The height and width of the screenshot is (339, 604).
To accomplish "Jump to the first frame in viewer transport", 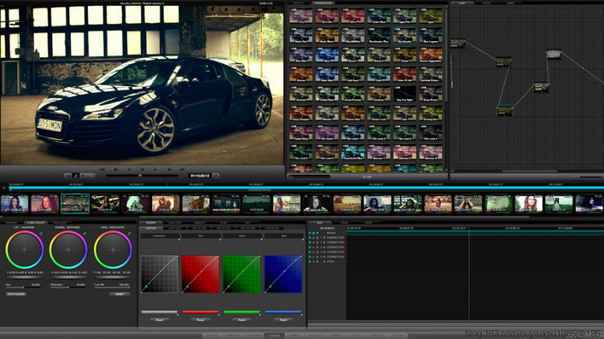I will coord(102,169).
